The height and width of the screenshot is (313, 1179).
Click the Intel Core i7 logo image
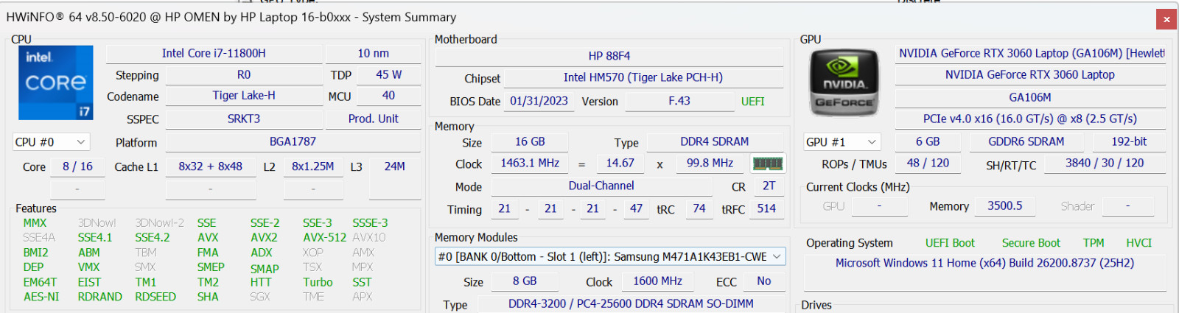56,82
